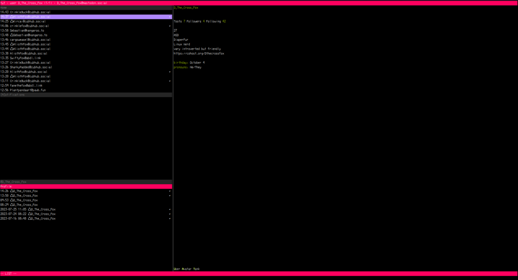This screenshot has width=518, height=280.
Task: Click the boost icon on the 2023-07-16 toot
Action: 30,218
